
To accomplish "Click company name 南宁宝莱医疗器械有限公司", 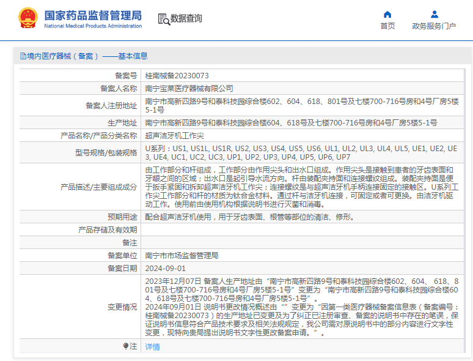I will point(189,89).
